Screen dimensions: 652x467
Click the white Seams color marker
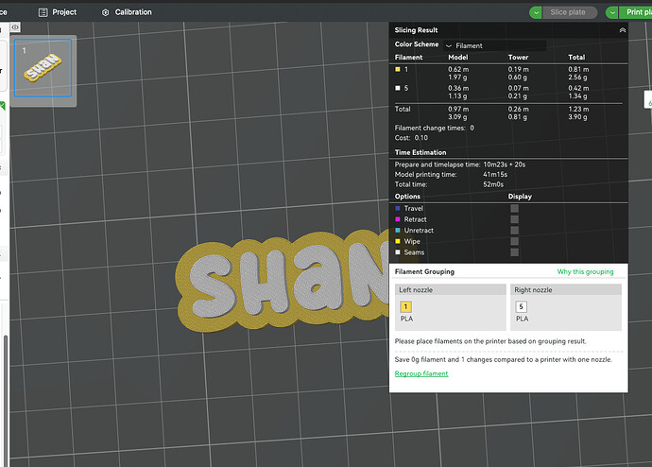point(398,252)
